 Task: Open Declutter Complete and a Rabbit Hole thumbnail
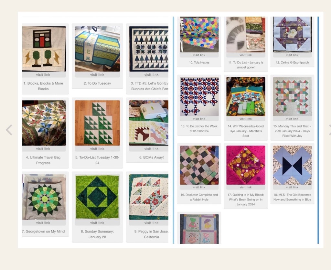(199, 165)
